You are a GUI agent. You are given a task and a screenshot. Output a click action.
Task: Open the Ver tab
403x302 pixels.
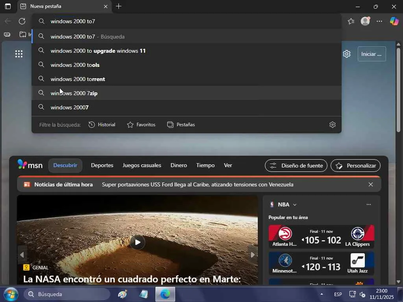click(228, 166)
